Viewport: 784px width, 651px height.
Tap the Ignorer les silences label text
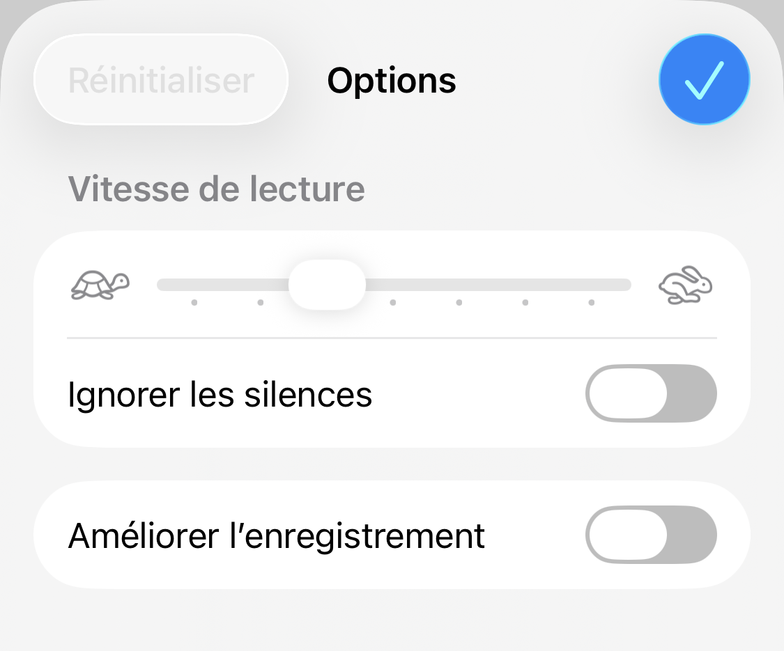click(220, 395)
